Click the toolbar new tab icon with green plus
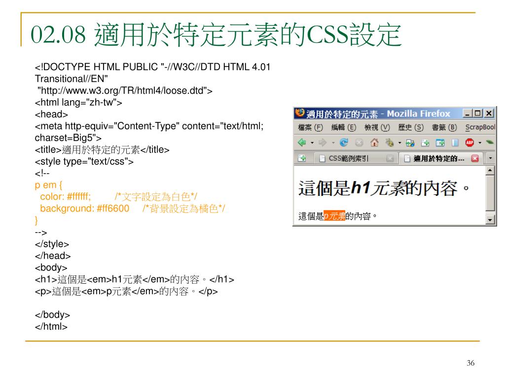 pos(425,143)
